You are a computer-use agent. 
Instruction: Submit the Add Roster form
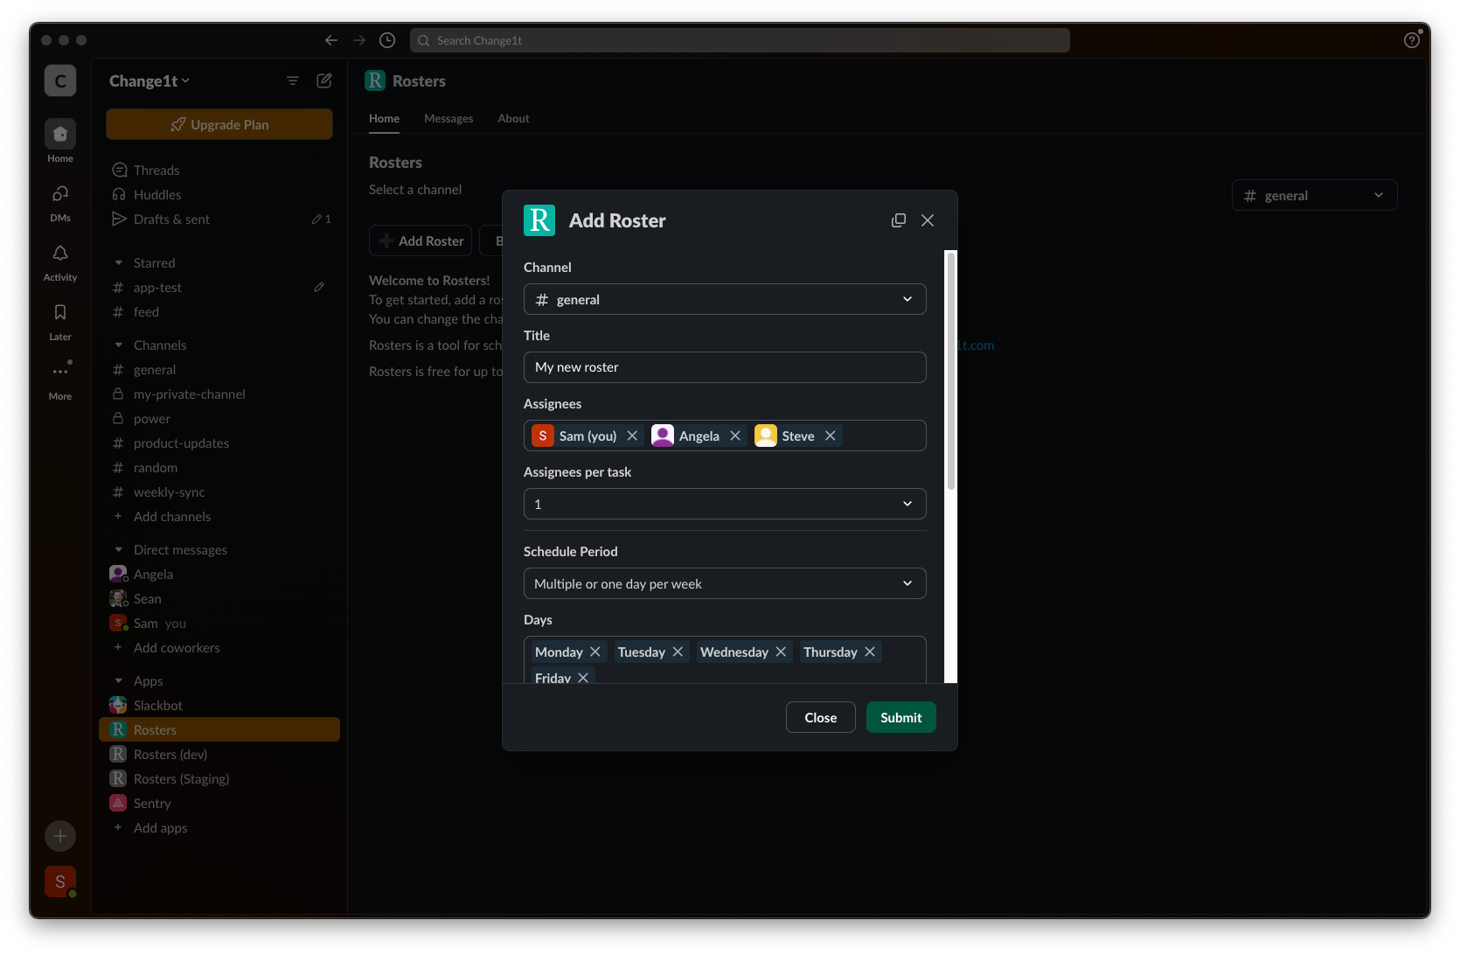click(900, 717)
